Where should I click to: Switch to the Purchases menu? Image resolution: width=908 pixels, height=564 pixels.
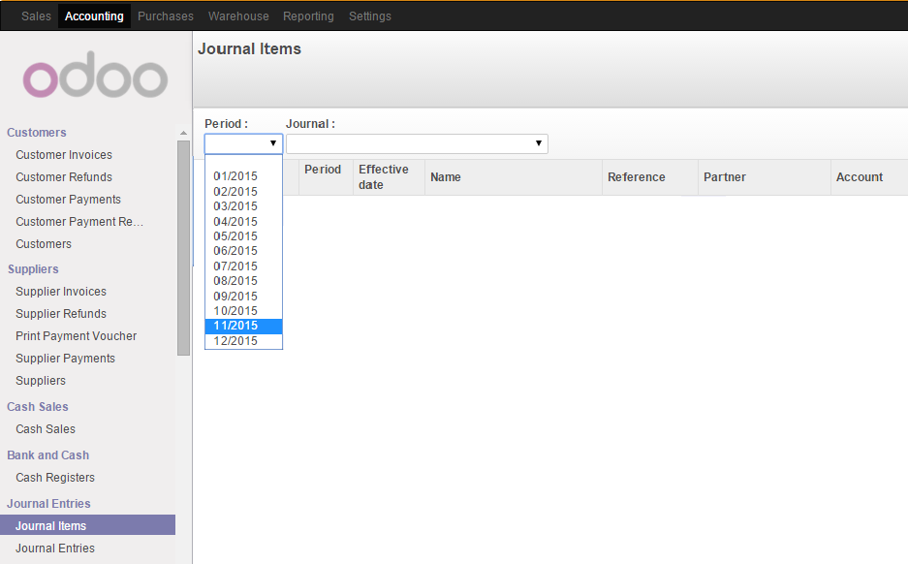click(165, 16)
